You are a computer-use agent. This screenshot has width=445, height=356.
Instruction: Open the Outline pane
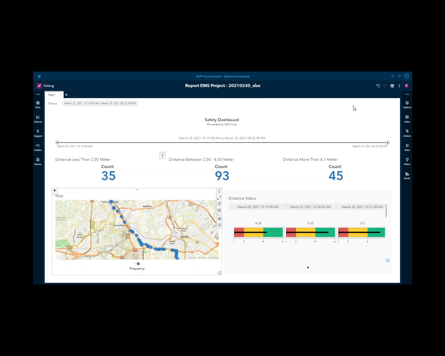point(38,147)
